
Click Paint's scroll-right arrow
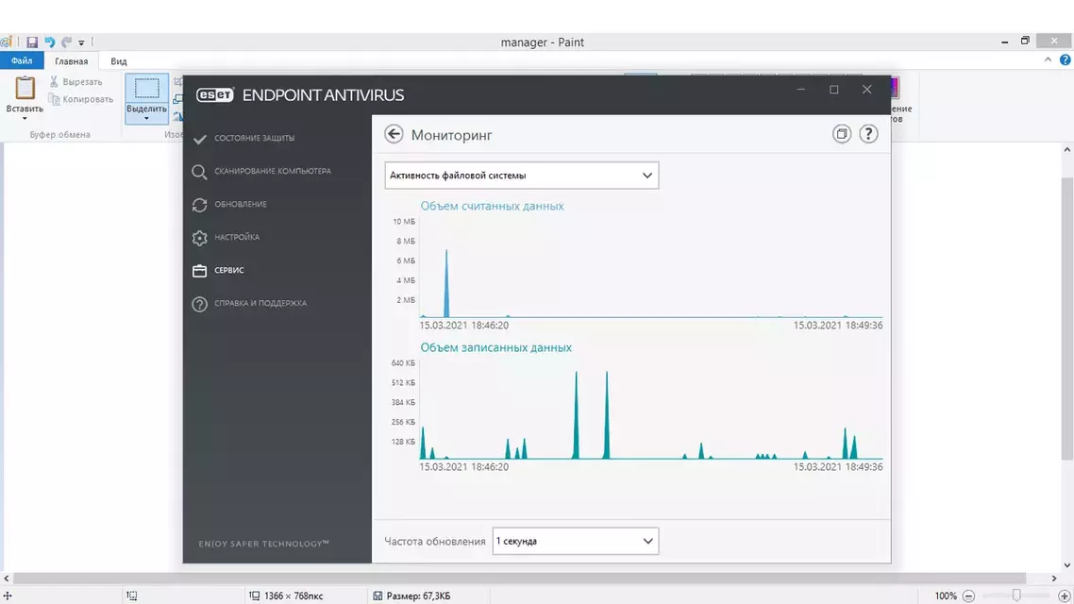tap(1054, 579)
